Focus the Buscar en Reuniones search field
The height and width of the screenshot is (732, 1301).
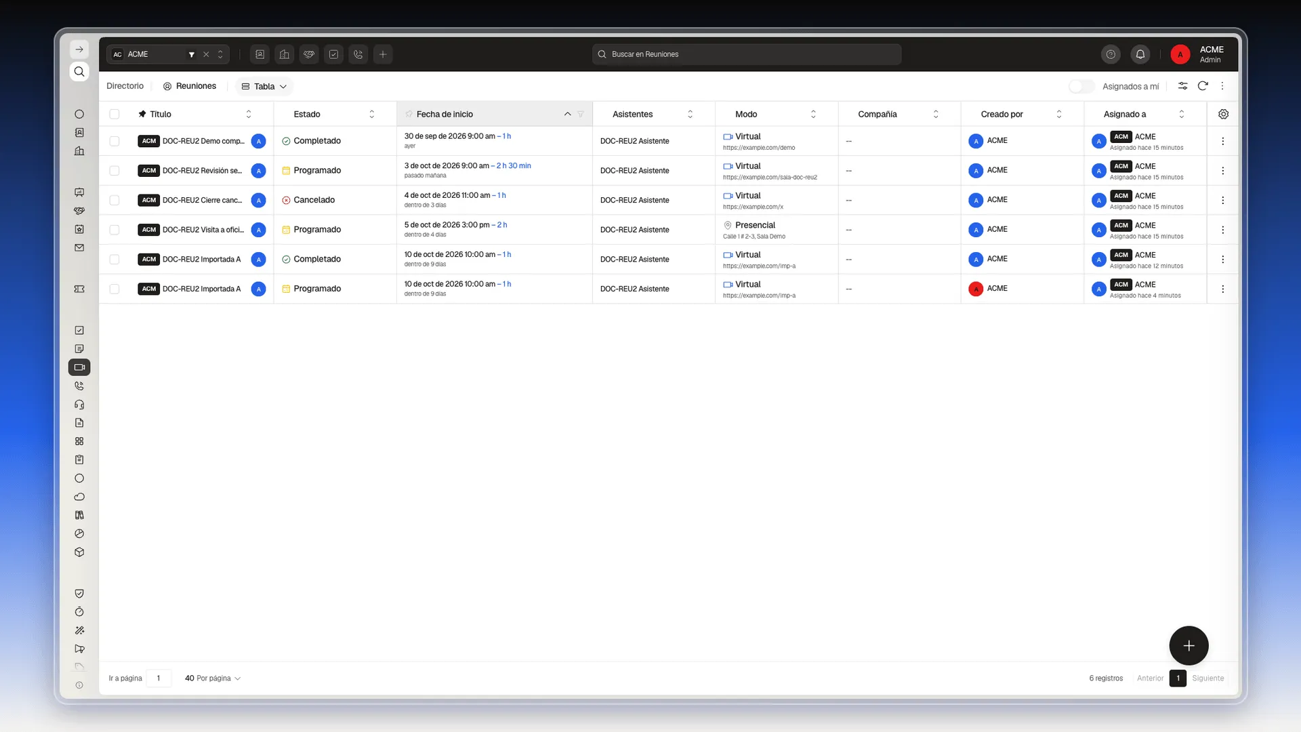pos(747,54)
